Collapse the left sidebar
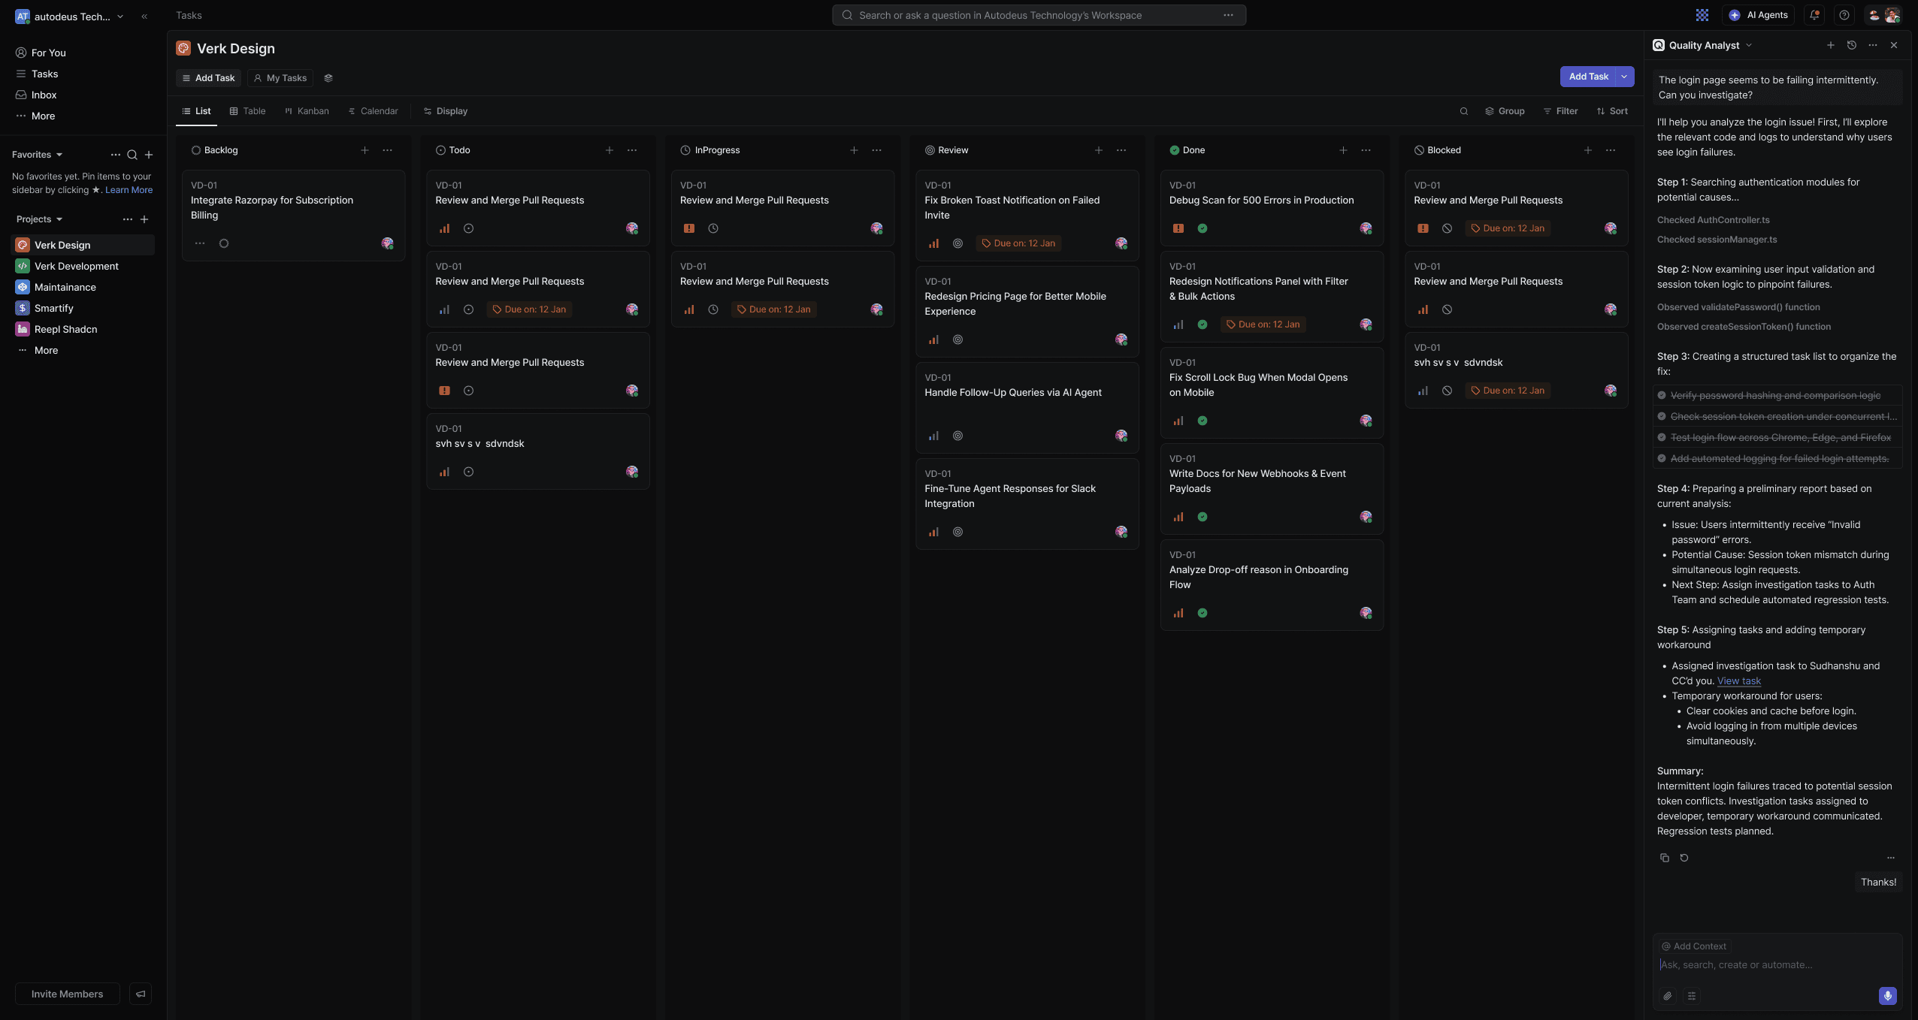 [x=144, y=16]
